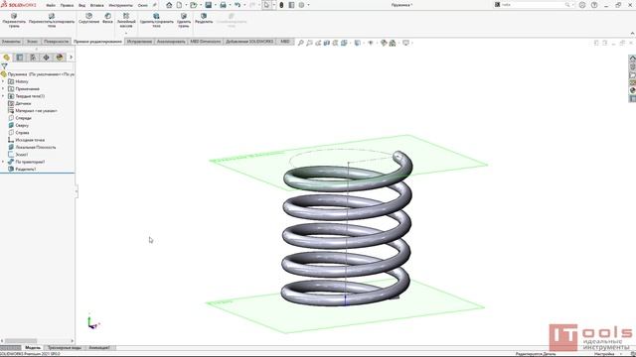Toggle Hide/Show Items eye icon
This screenshot has height=357, width=636.
click(x=371, y=43)
